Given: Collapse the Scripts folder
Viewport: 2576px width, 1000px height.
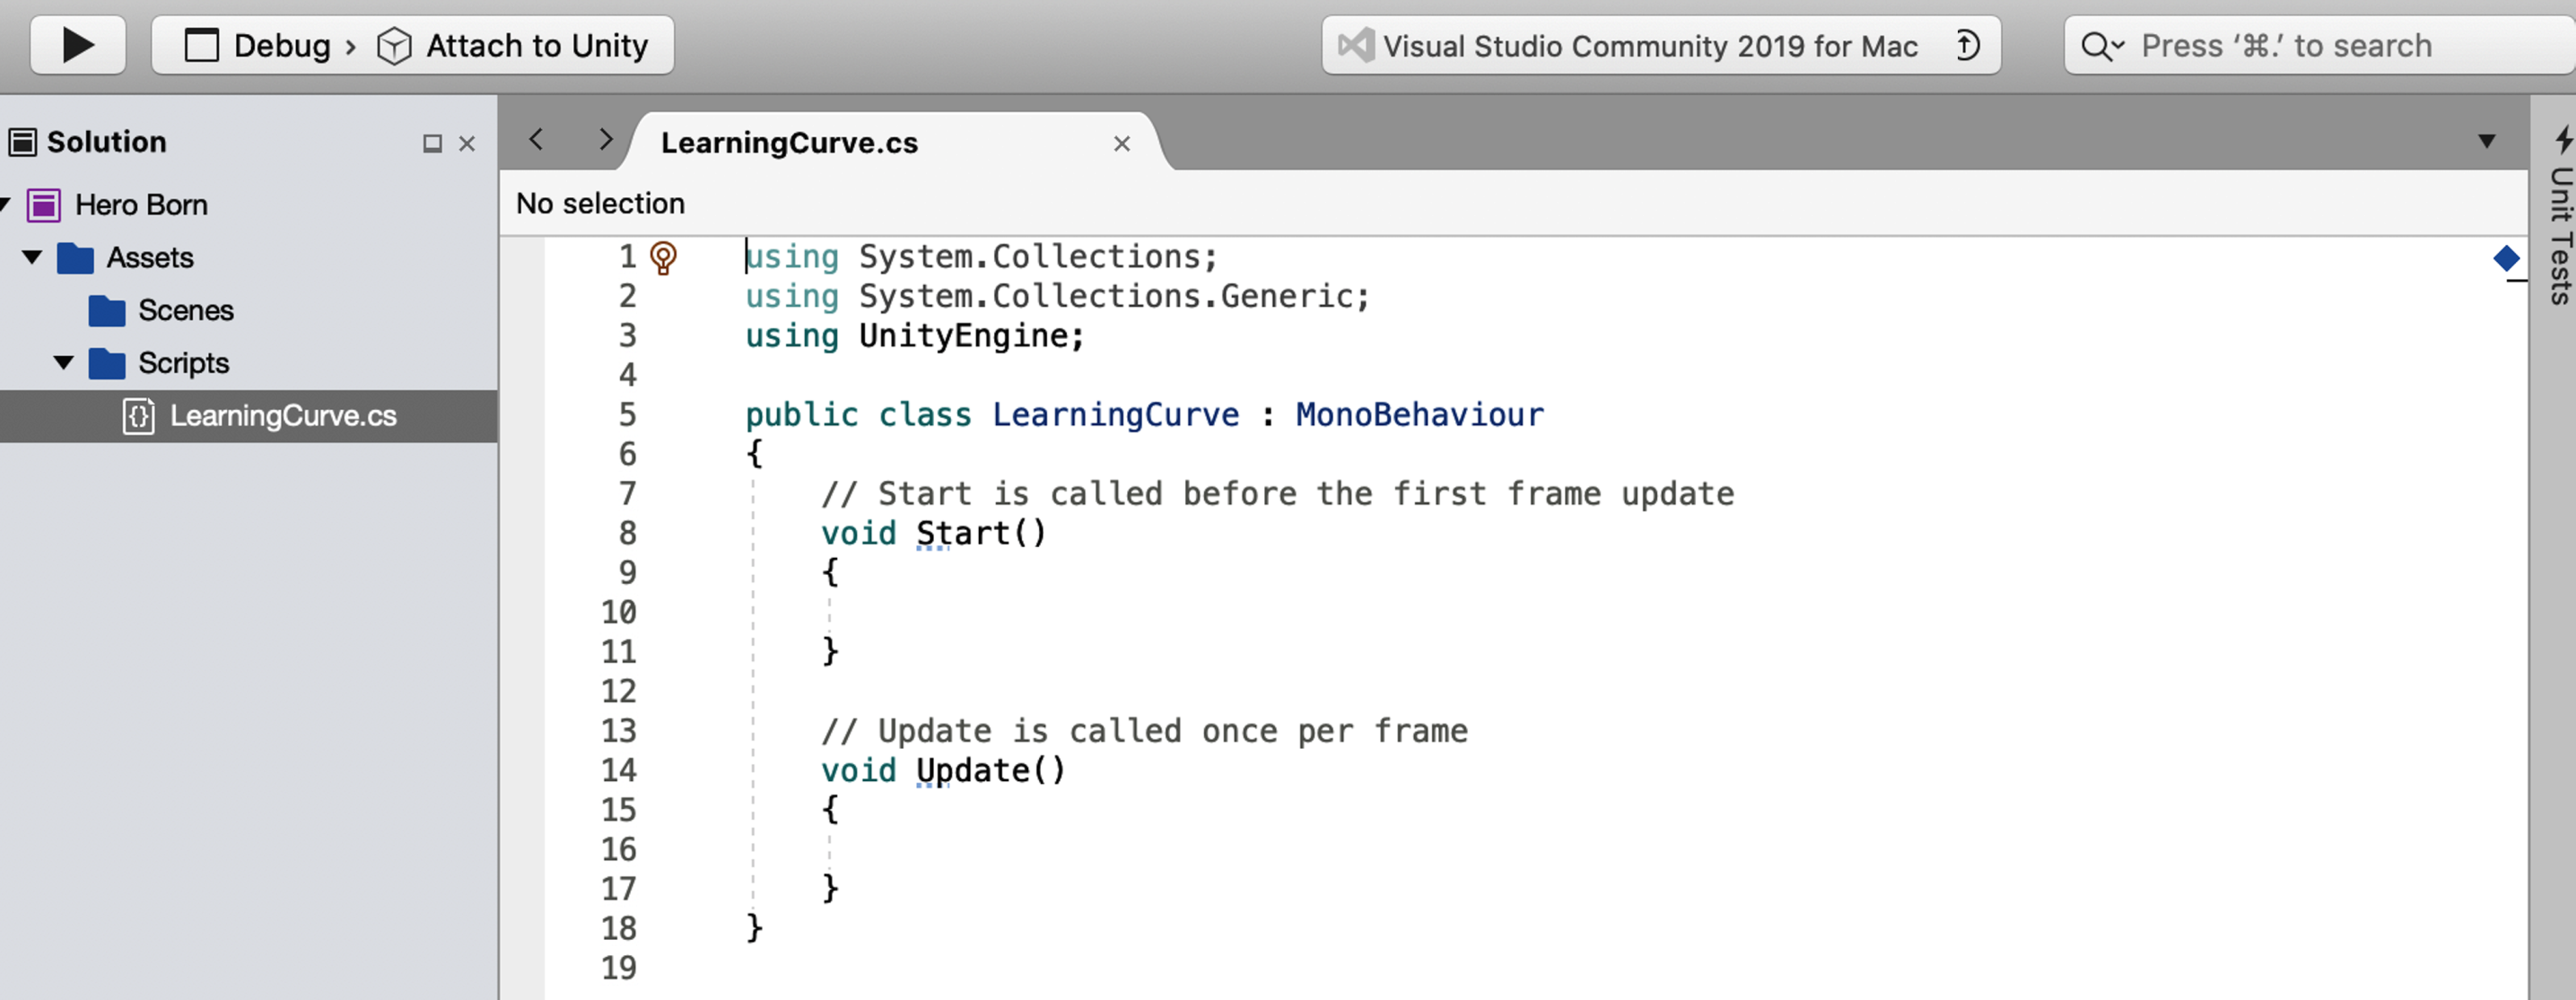Looking at the screenshot, I should (x=64, y=362).
